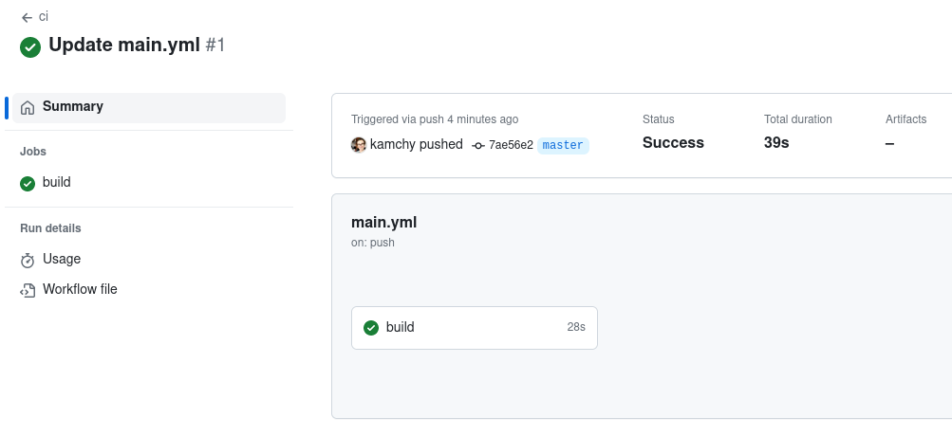The image size is (952, 436).
Task: Click the commit icon before 7ae56e2
Action: point(478,145)
